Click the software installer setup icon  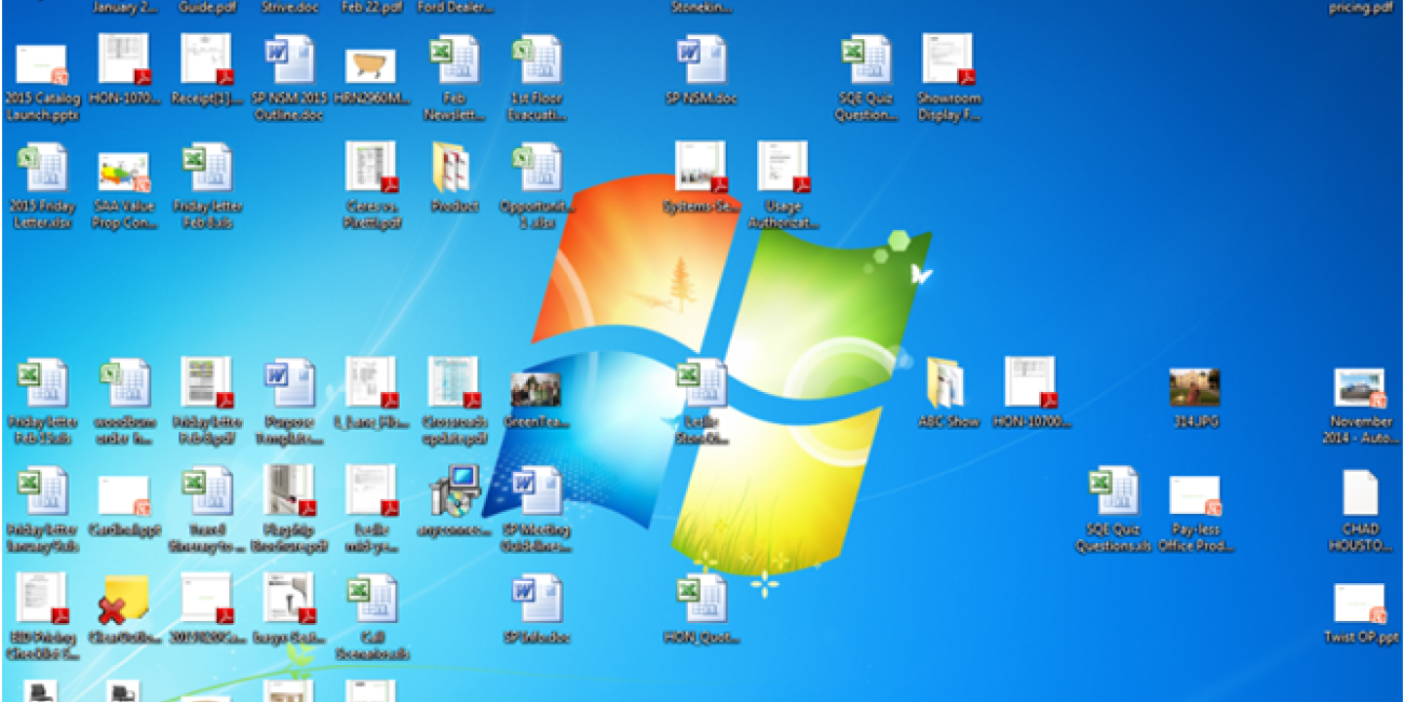[454, 490]
